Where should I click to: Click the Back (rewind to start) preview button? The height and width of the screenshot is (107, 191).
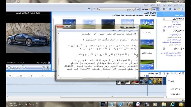[16, 68]
